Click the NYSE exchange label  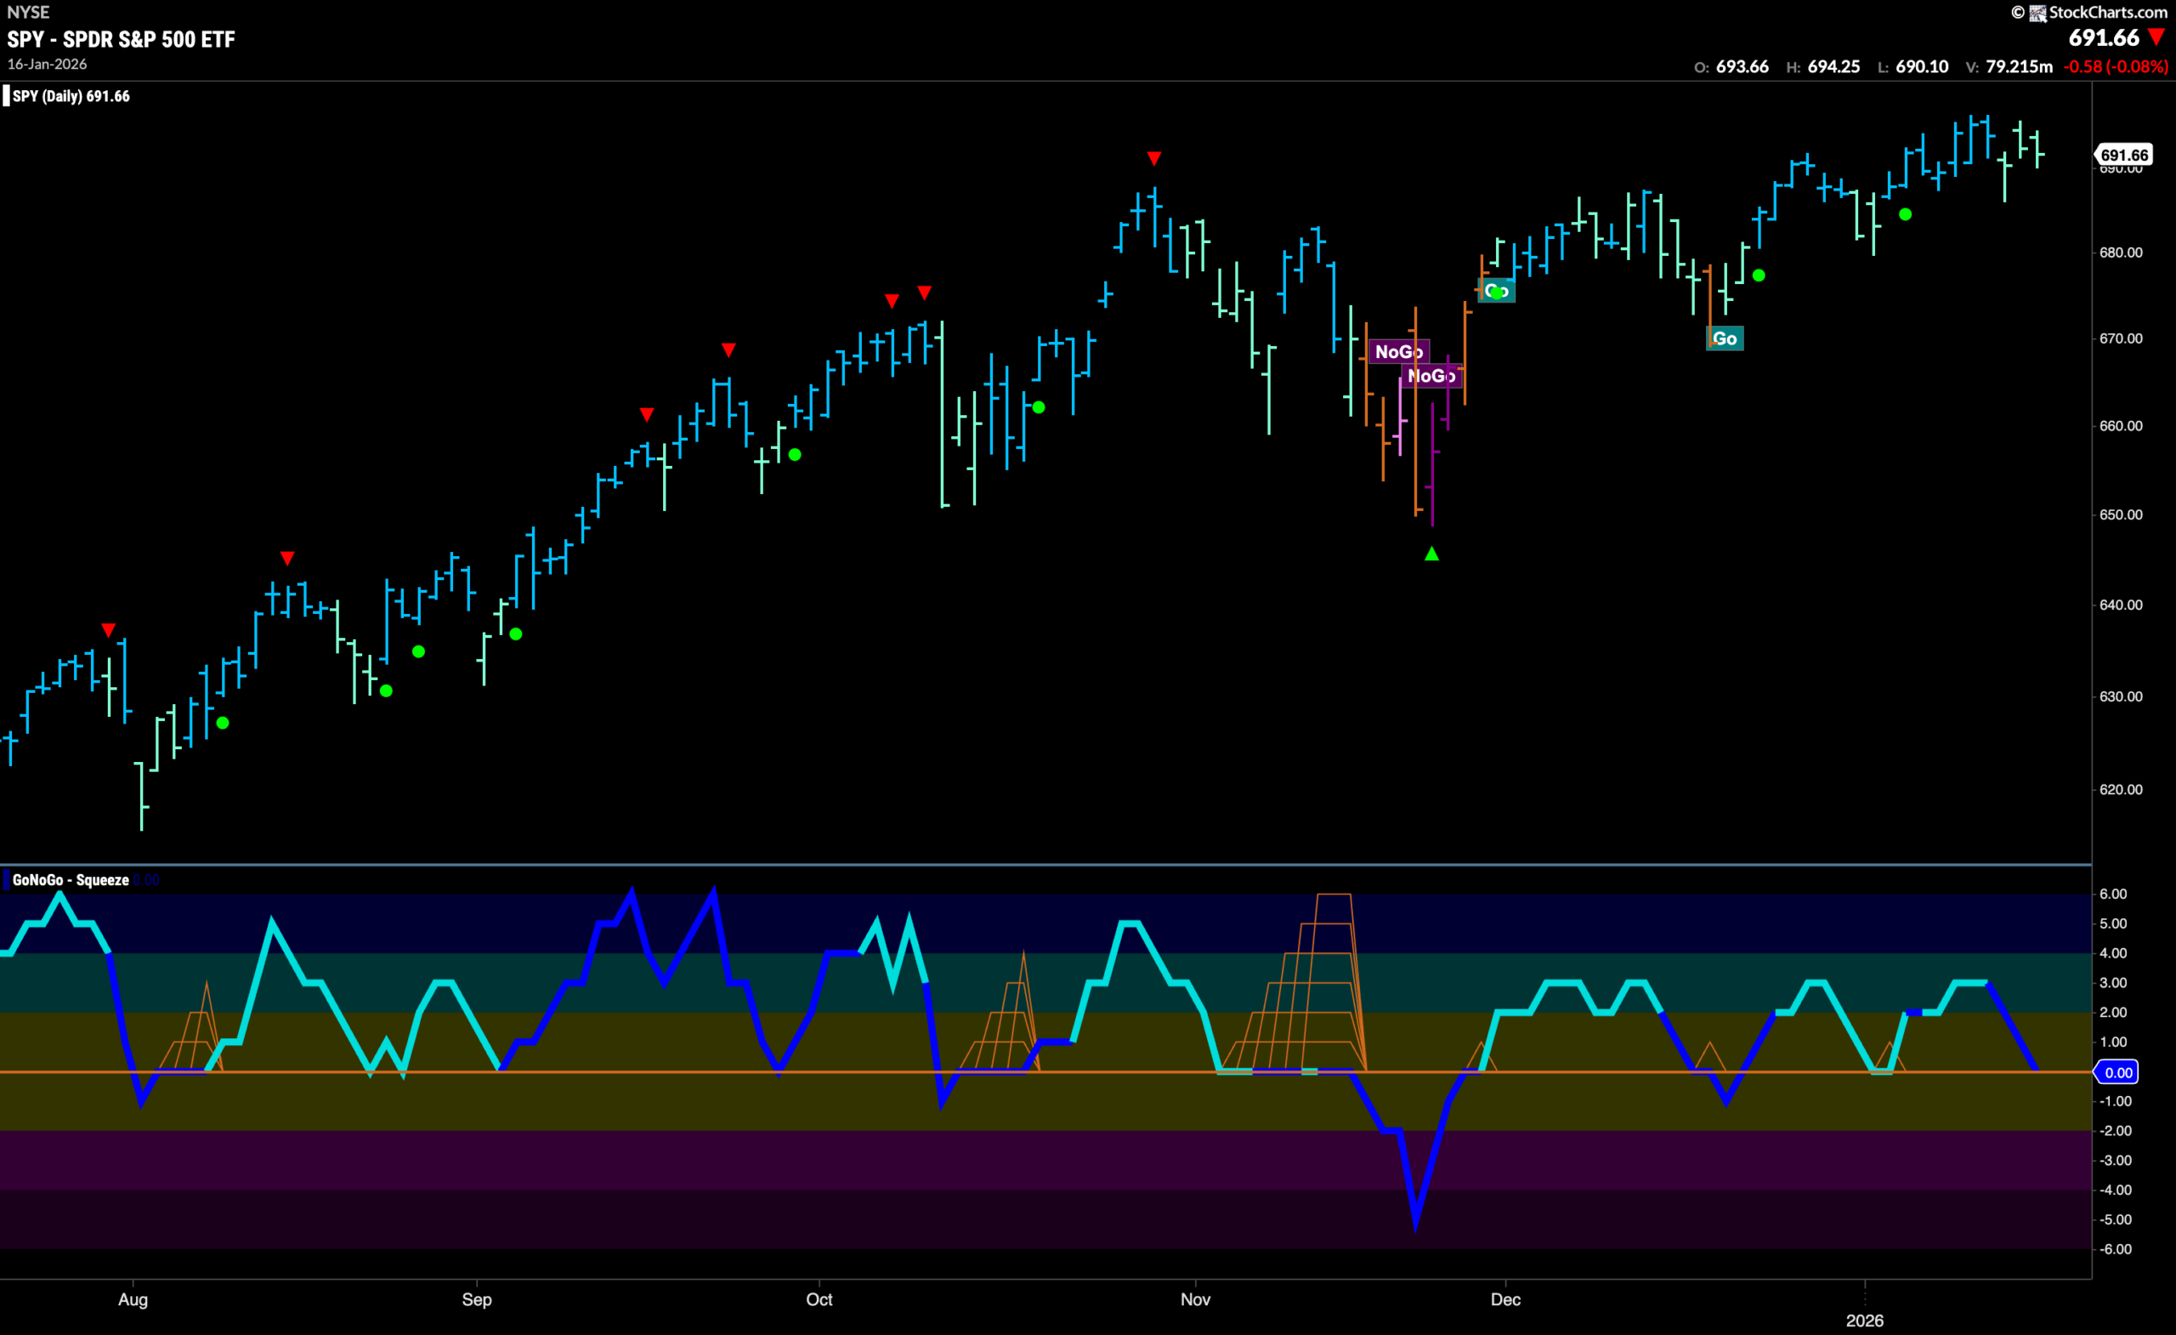pyautogui.click(x=28, y=13)
